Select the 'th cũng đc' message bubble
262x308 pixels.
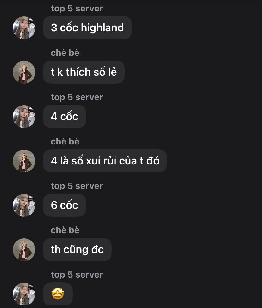[77, 250]
